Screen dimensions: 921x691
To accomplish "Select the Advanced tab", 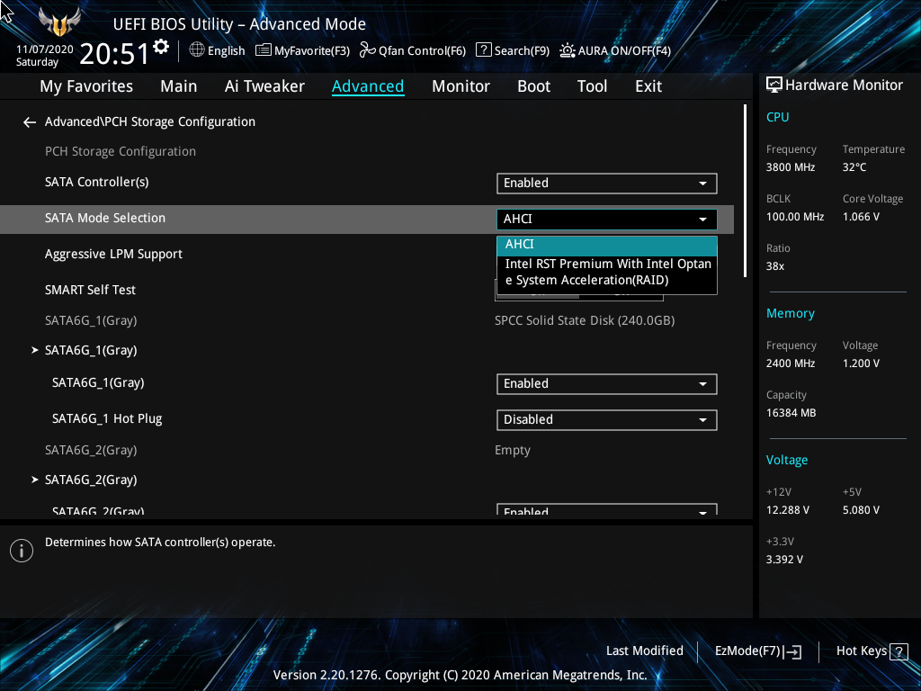I will coord(368,86).
